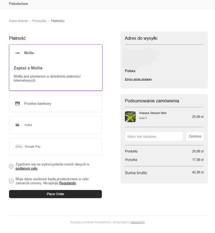Open the Płatności breadcrumb step
The height and width of the screenshot is (233, 215).
click(58, 21)
